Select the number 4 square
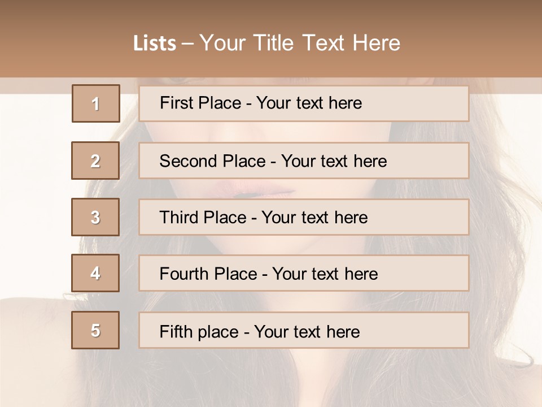 click(x=95, y=274)
